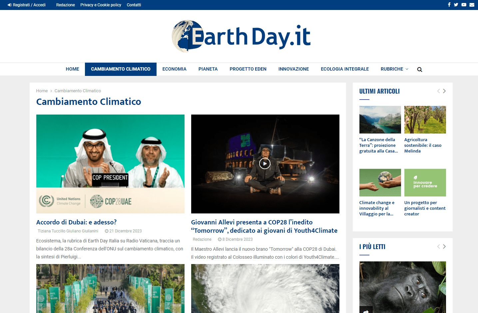Go to previous Ultimi Articoli slide
This screenshot has width=478, height=313.
click(x=438, y=91)
